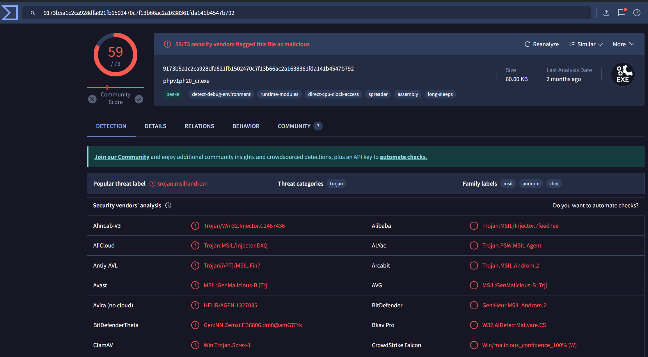Vote harmless with the check icon
The height and width of the screenshot is (357, 648).
click(x=139, y=99)
